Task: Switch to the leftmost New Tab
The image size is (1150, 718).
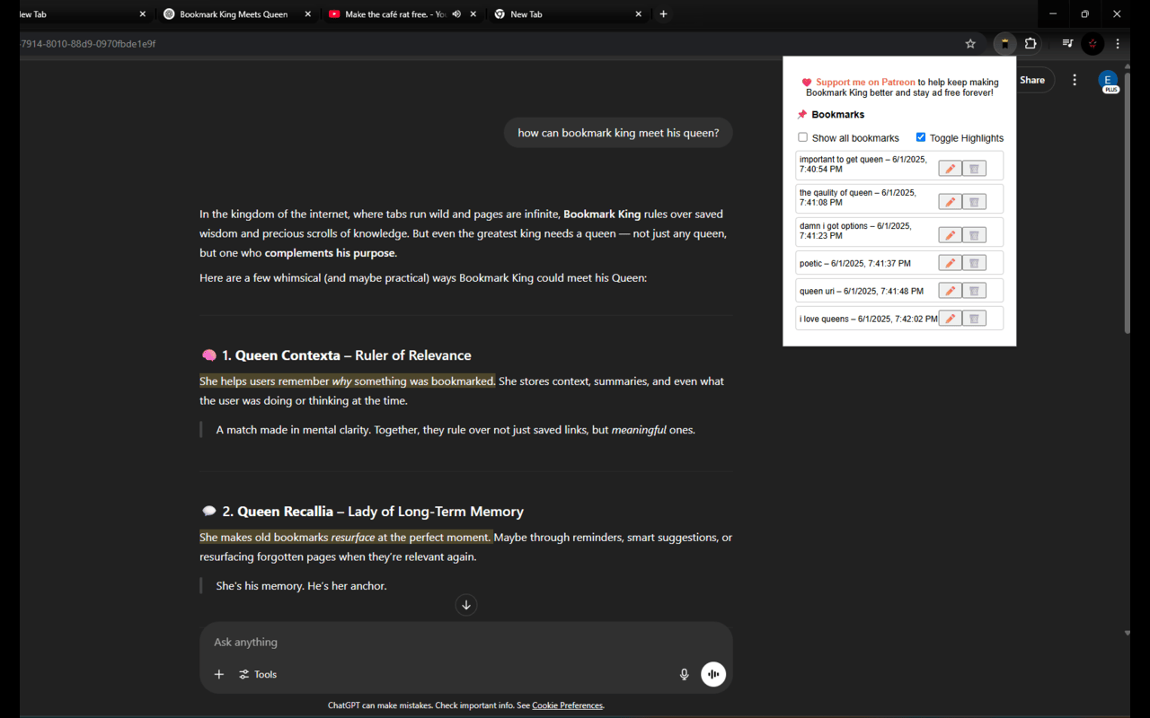Action: coord(83,14)
